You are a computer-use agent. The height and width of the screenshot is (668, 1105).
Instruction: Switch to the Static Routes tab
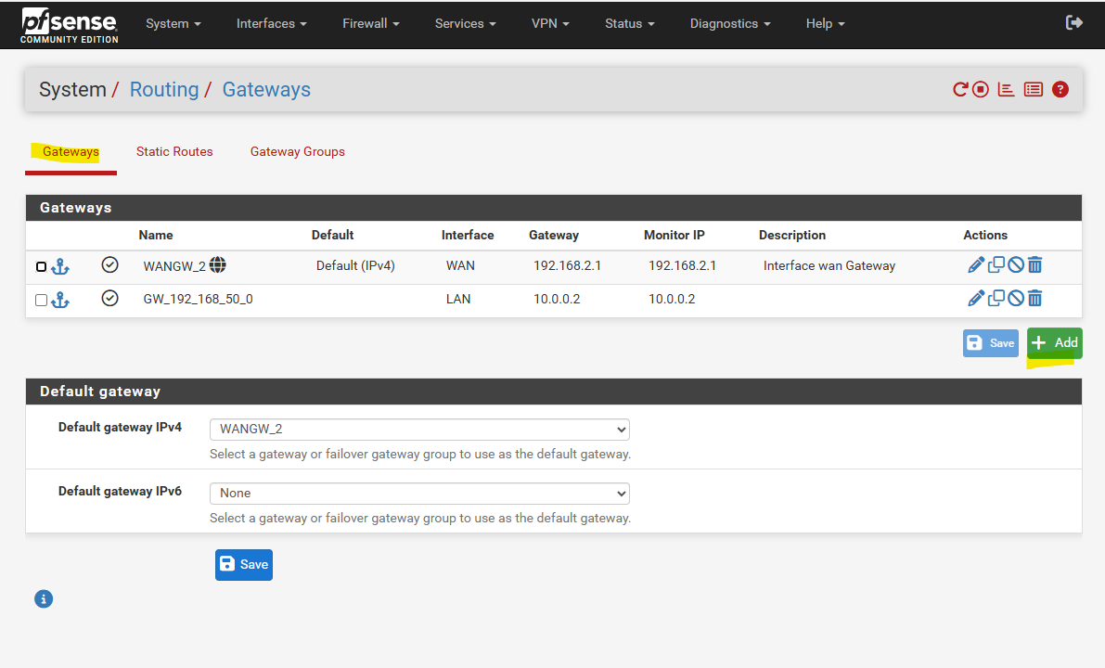click(x=174, y=151)
